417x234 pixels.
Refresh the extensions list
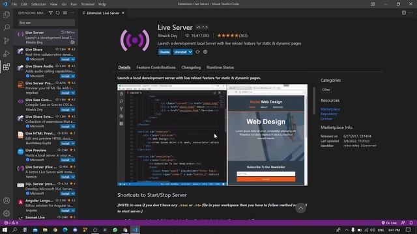(x=58, y=13)
